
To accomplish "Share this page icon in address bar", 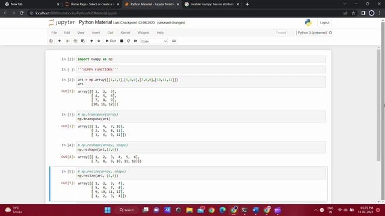I will tap(345, 13).
